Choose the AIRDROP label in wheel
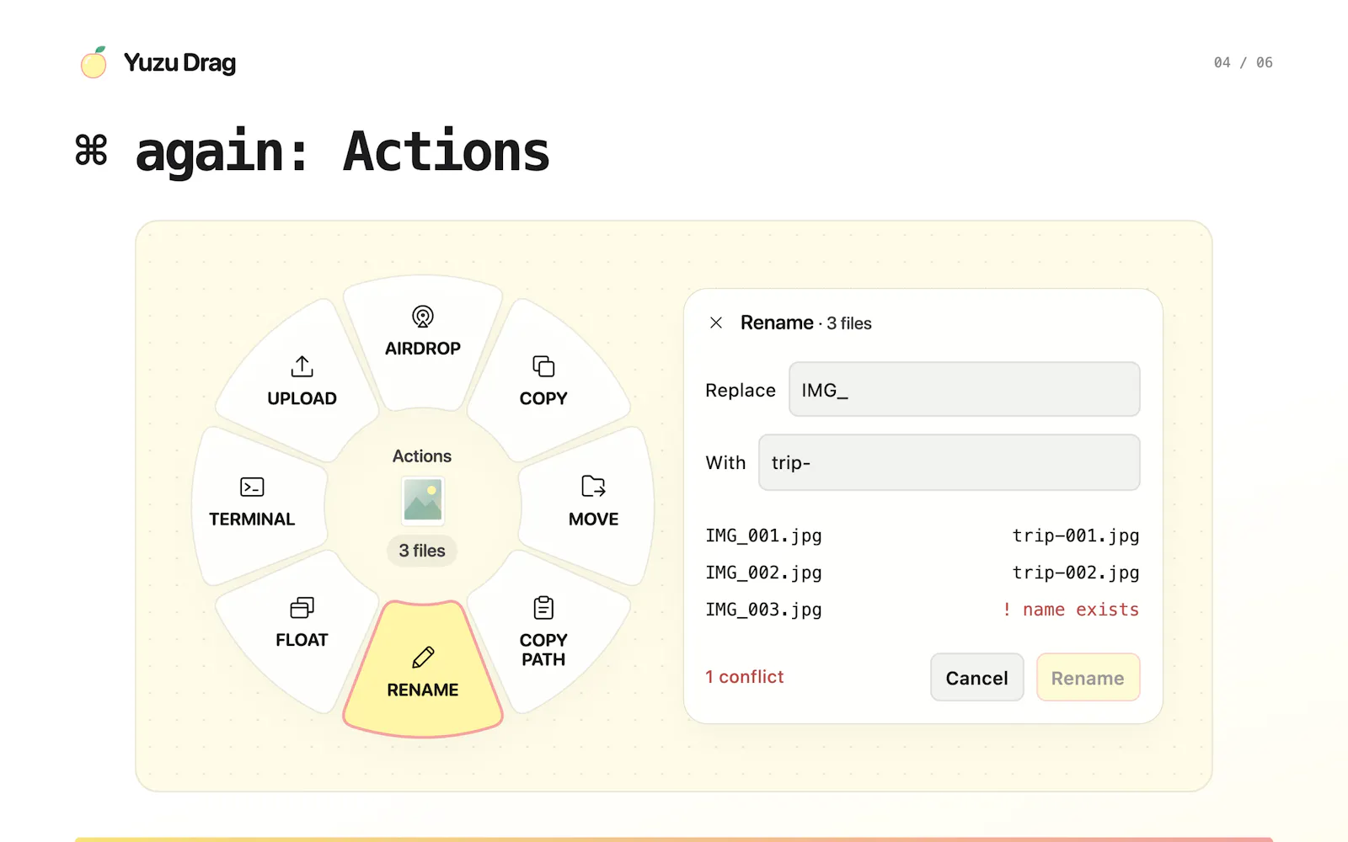Viewport: 1348px width, 842px height. [423, 349]
